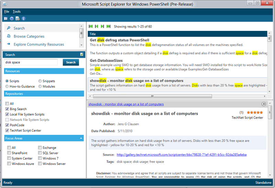Image resolution: width=275 pixels, height=188 pixels.
Task: Select the Modules radio button
Action: click(40, 87)
